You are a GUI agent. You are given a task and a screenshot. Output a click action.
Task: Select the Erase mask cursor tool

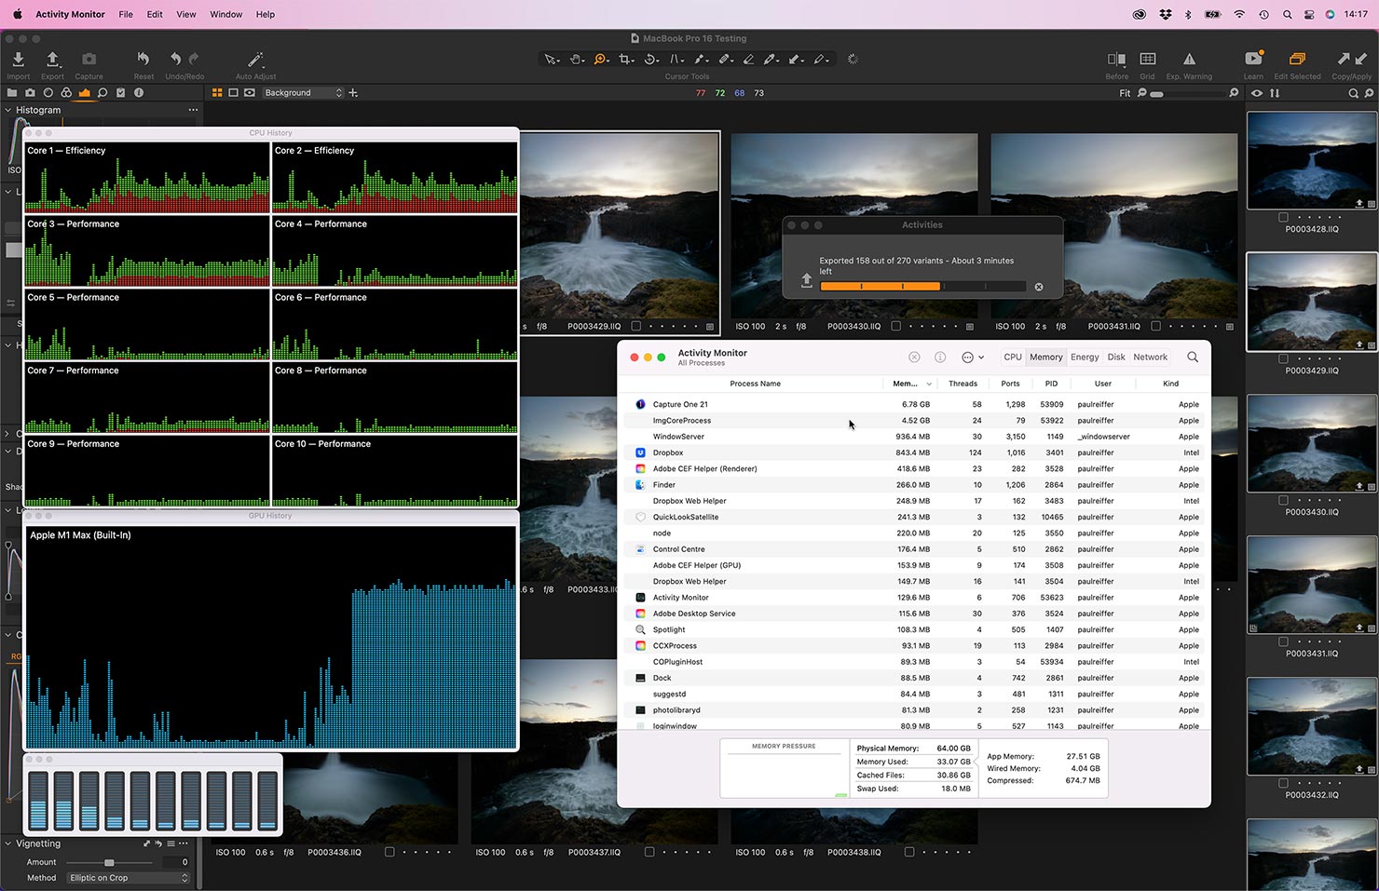coord(748,60)
